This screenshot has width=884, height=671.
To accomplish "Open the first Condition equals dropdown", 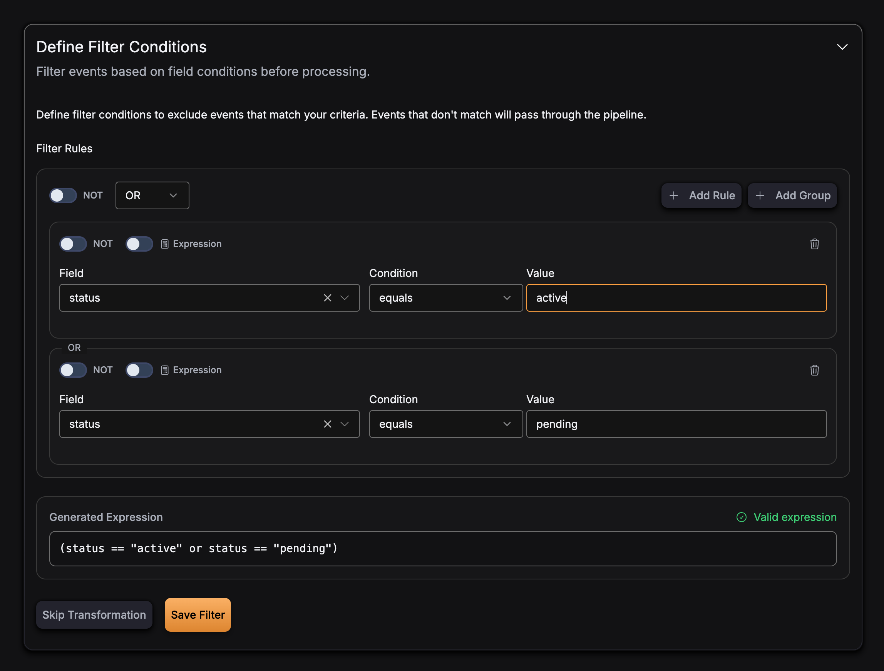I will coord(445,297).
